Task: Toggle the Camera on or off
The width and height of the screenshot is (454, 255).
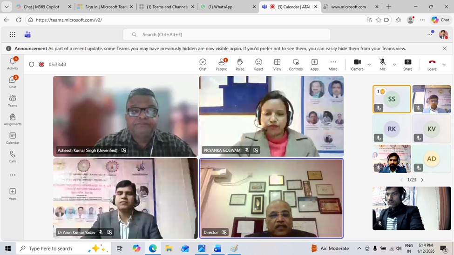Action: [357, 64]
